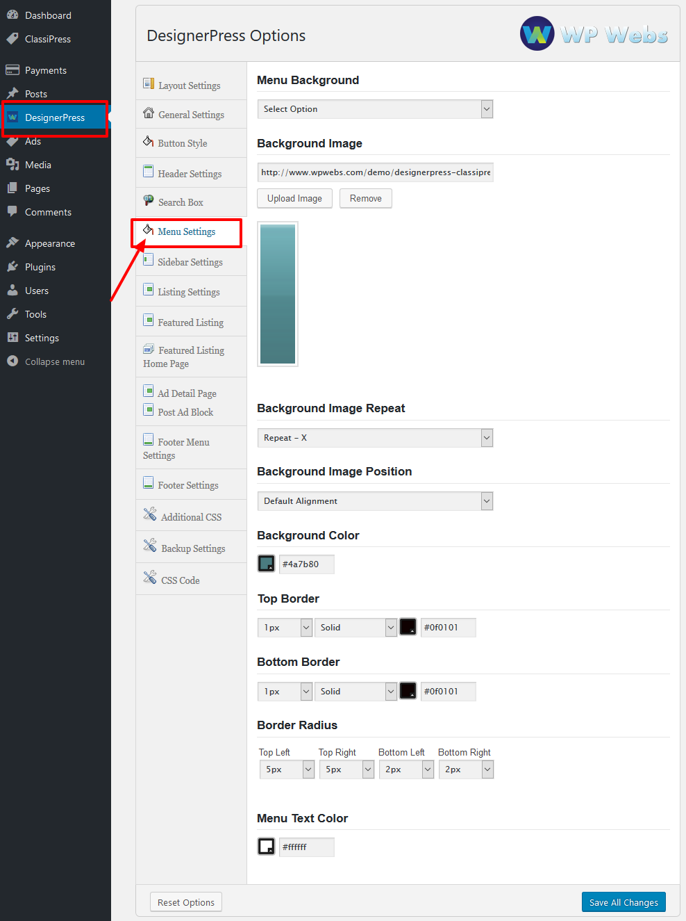Image resolution: width=686 pixels, height=921 pixels.
Task: Click the ClassiPress tag icon
Action: coord(12,39)
